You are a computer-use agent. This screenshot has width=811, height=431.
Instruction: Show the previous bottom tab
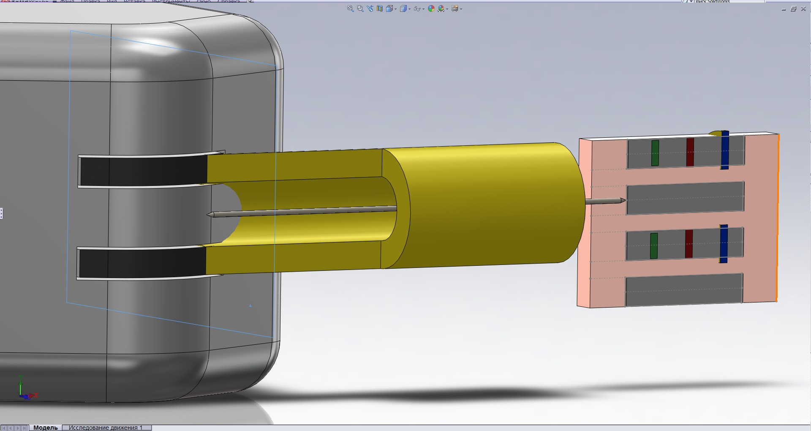pos(11,428)
